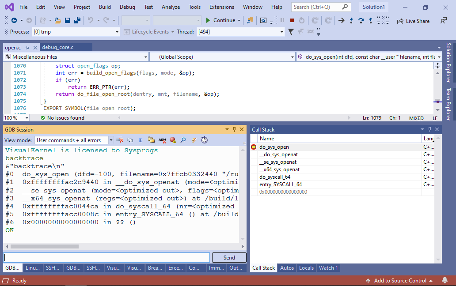The height and width of the screenshot is (286, 456).
Task: Click the stopwatch icon in GDB Session
Action: click(x=205, y=140)
